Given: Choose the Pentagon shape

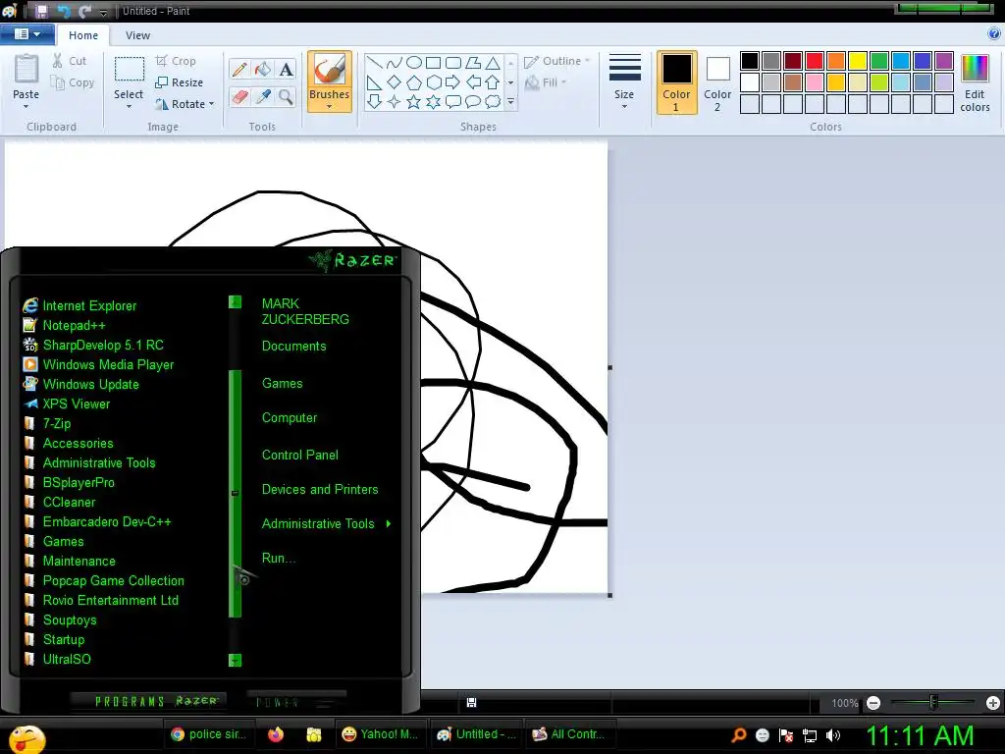Looking at the screenshot, I should point(414,82).
